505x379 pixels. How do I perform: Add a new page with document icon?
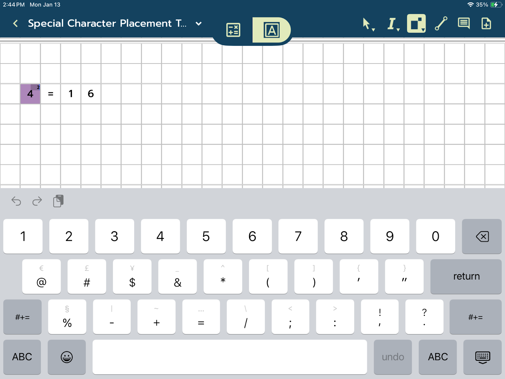click(x=486, y=24)
